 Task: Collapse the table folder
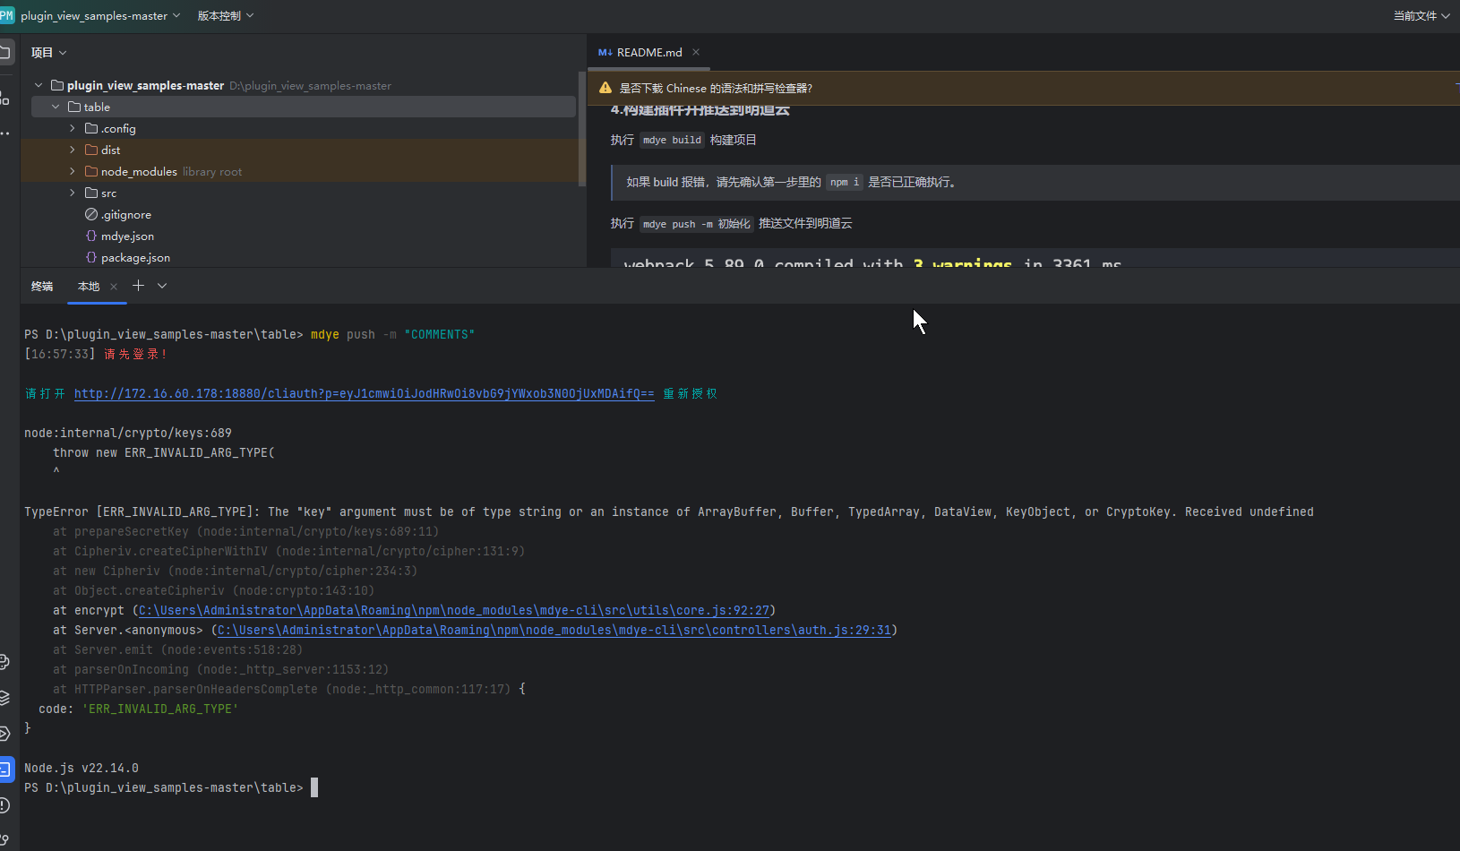pos(56,107)
